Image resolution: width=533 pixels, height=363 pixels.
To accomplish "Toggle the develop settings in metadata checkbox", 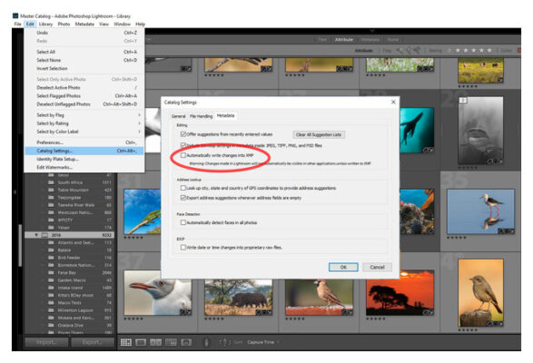I will [x=183, y=145].
